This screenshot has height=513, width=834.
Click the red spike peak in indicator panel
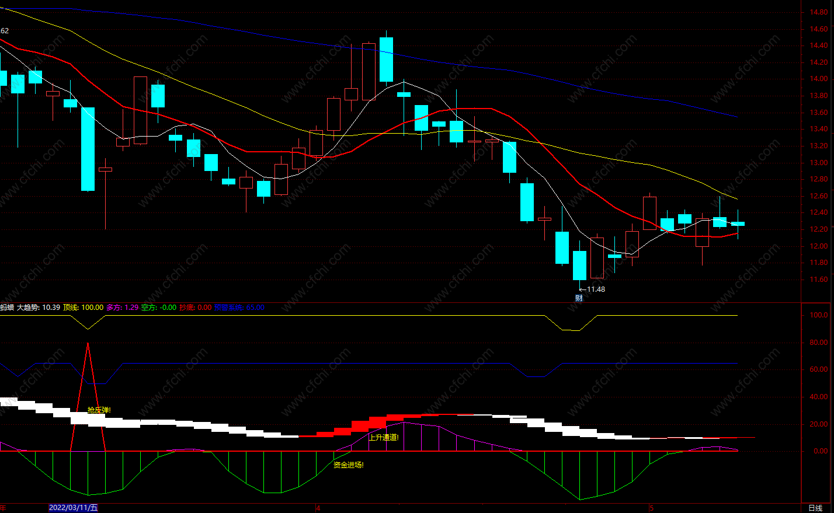tap(88, 344)
